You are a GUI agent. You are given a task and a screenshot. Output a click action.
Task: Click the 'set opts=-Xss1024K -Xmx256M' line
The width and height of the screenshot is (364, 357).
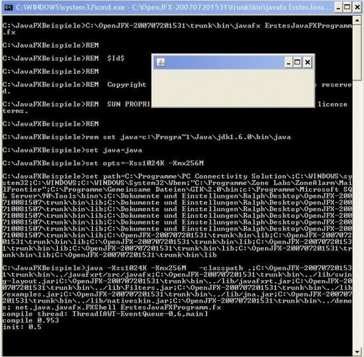103,163
